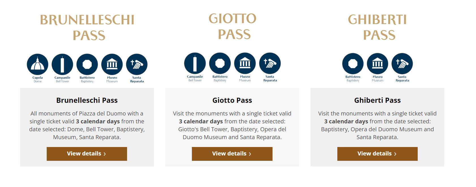Viewport: 476px width, 187px height.
Task: Click the Museo icon under Brunelleschi Pass
Action: [112, 64]
